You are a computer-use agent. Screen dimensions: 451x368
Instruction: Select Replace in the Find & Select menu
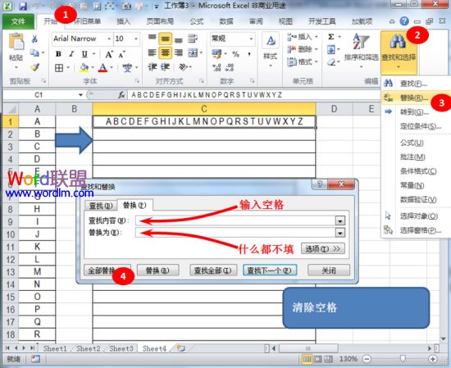pyautogui.click(x=413, y=98)
